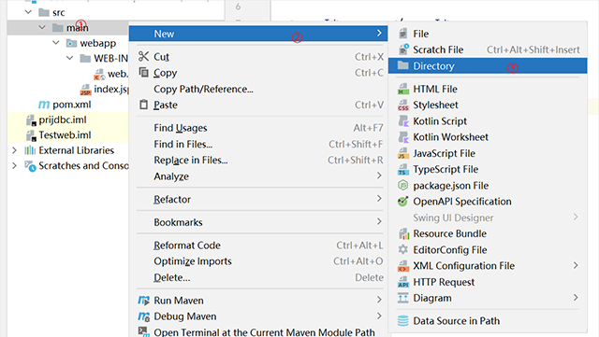Open the Analyze submenu arrow
Image resolution: width=599 pixels, height=337 pixels.
point(379,176)
